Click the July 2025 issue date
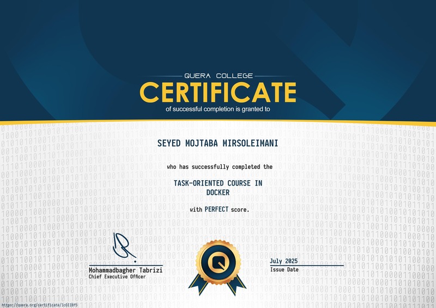This screenshot has width=436, height=308. point(283,261)
